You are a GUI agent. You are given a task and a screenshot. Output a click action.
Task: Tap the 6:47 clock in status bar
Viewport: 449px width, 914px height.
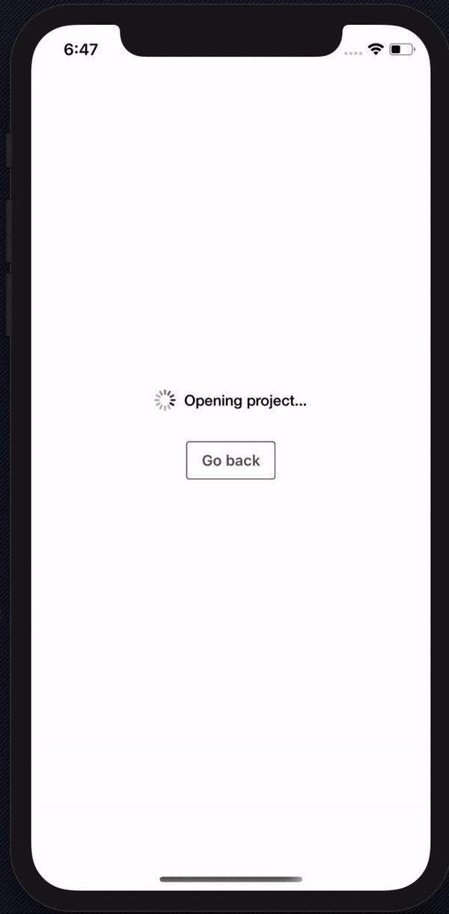pyautogui.click(x=81, y=49)
